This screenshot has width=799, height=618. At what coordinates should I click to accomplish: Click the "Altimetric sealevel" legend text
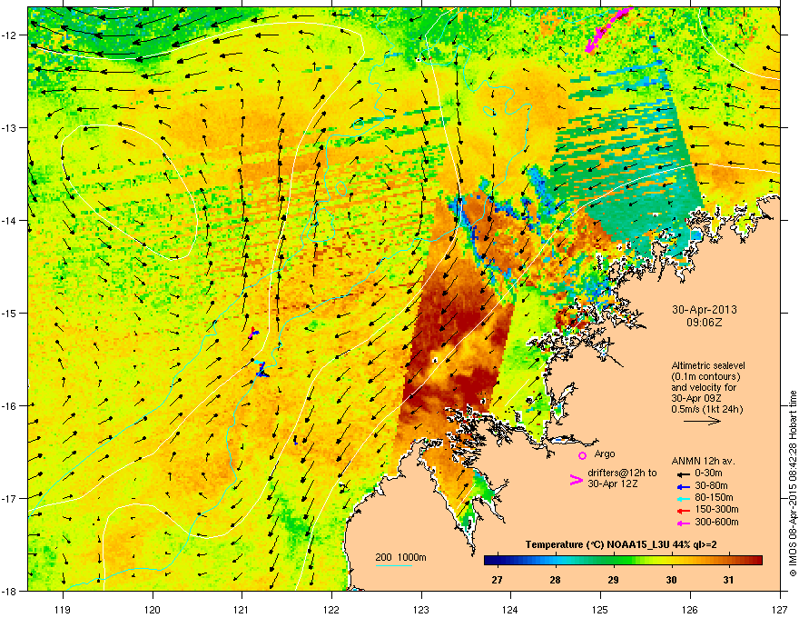point(708,365)
